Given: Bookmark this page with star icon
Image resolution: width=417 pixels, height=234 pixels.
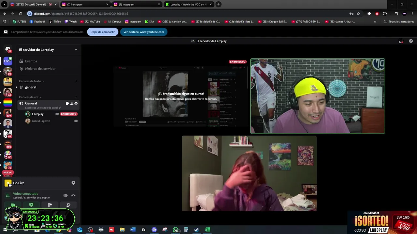Looking at the screenshot, I should (358, 14).
